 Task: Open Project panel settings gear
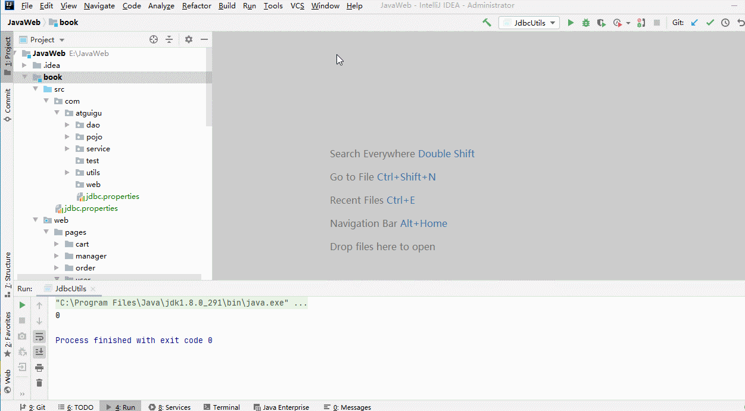[x=189, y=39]
